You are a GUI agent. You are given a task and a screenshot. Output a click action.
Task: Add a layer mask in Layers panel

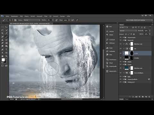click(x=136, y=97)
